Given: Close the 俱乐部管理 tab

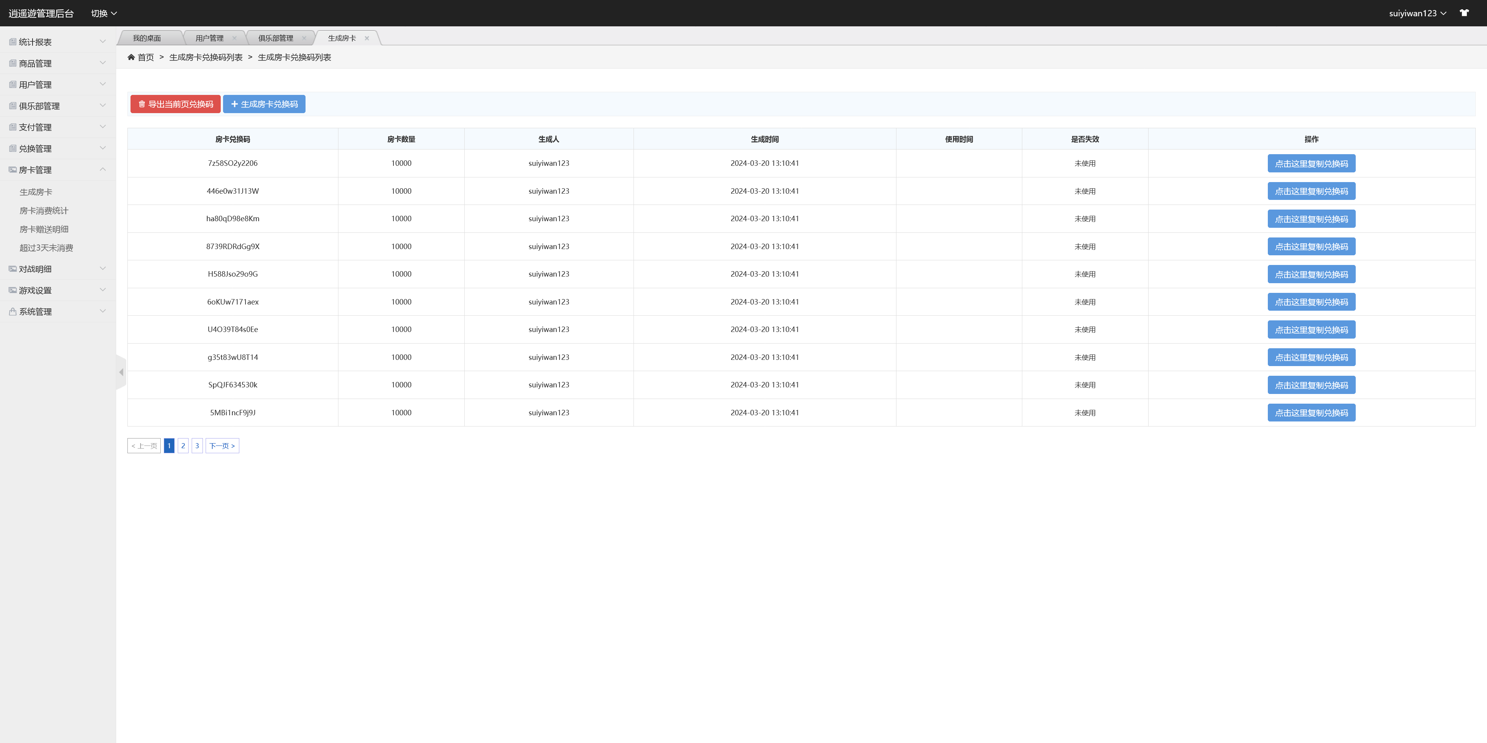Looking at the screenshot, I should pos(304,38).
